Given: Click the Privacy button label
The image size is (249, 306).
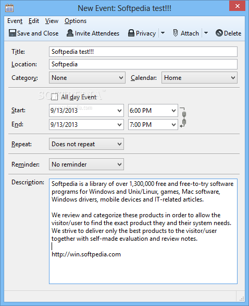Looking at the screenshot, I should pos(146,33).
